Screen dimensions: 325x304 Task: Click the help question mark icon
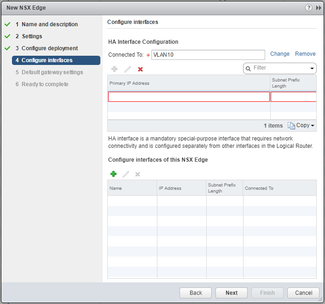(308, 8)
